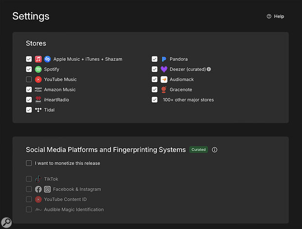Click the Pandora label
Image resolution: width=302 pixels, height=229 pixels.
(179, 59)
